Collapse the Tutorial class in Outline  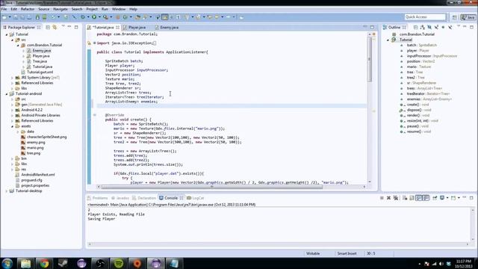click(x=388, y=40)
